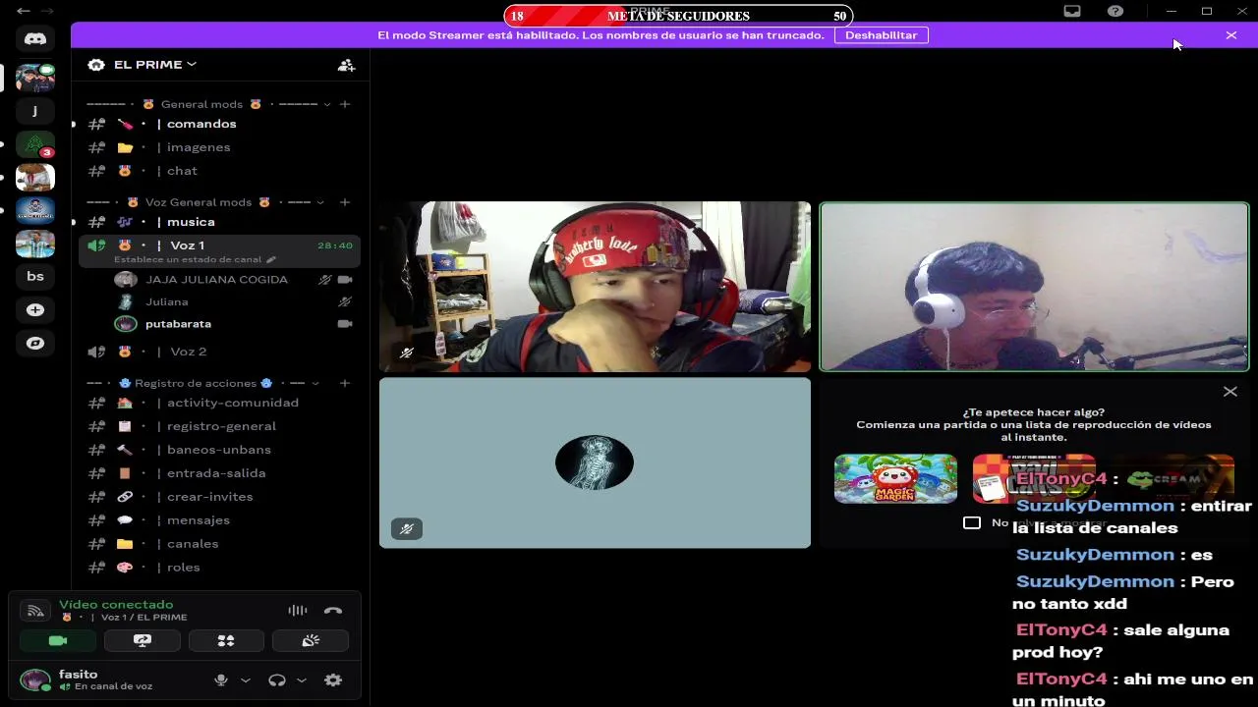Share your screen using the monitor icon
The height and width of the screenshot is (707, 1258).
143,640
